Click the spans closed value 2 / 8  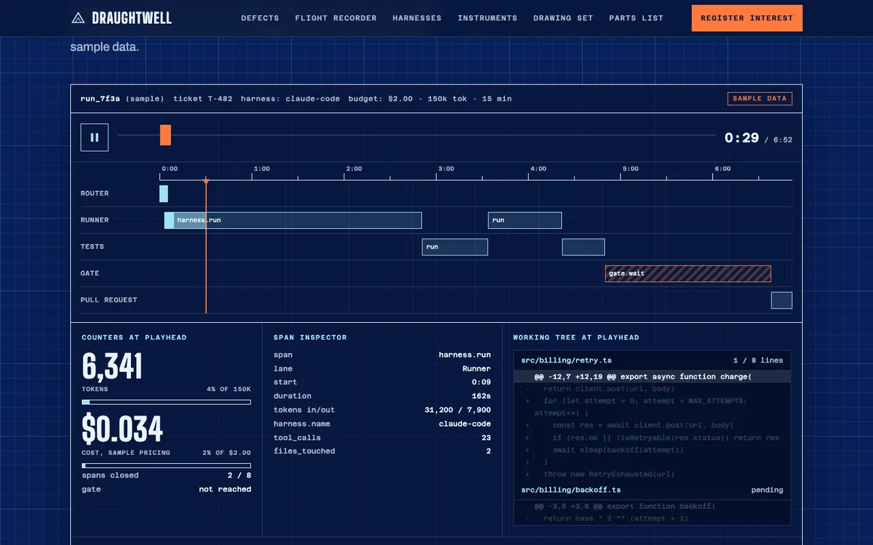[x=239, y=476]
